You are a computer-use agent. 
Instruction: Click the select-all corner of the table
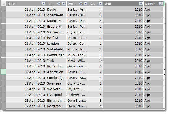pyautogui.click(x=3, y=4)
